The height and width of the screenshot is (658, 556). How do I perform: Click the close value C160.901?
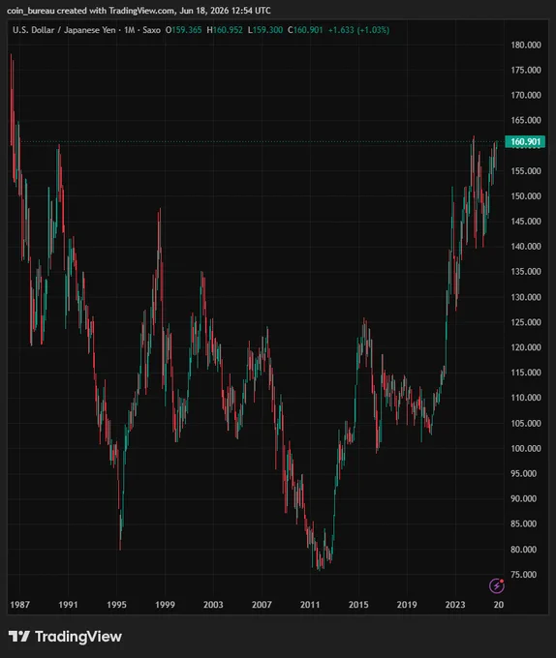305,30
